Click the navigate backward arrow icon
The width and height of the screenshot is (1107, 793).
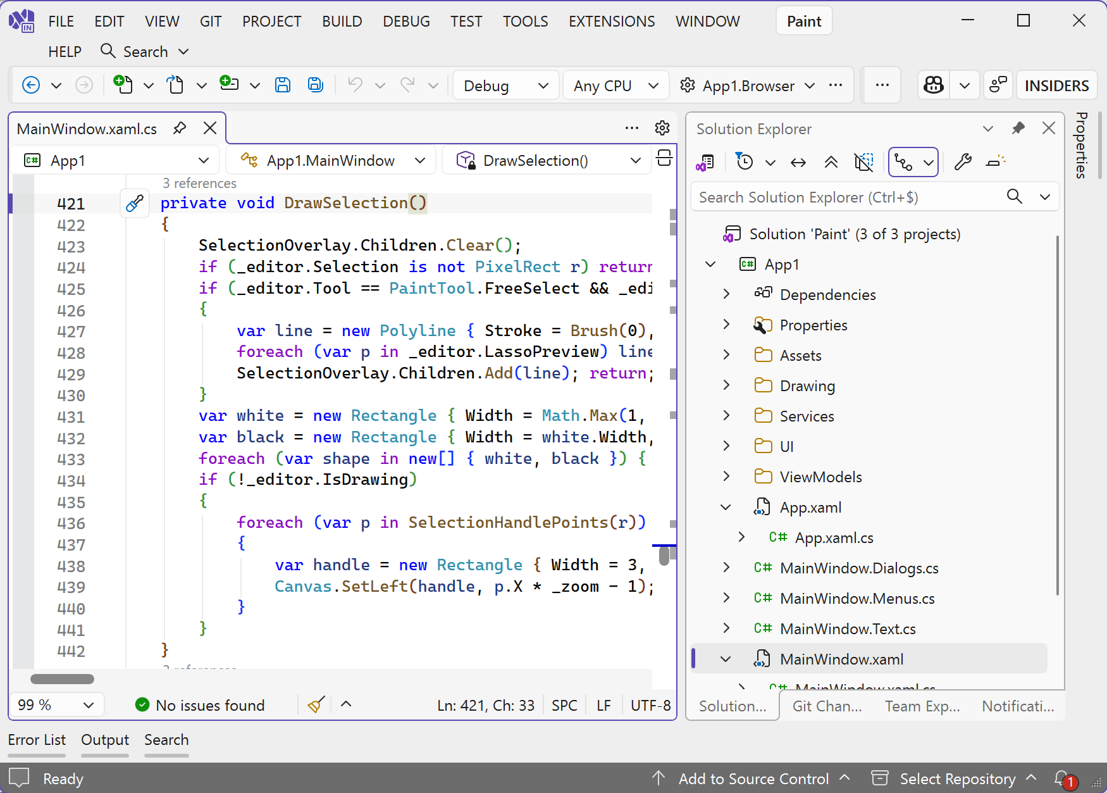(x=30, y=85)
